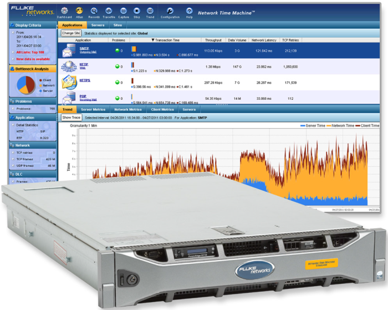Click green problem status dot for HTTP
This screenshot has height=310, width=388.
[118, 67]
